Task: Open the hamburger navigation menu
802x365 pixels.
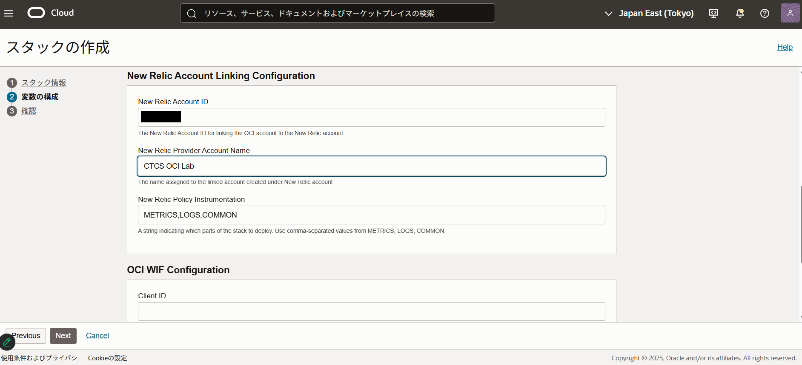Action: point(9,13)
